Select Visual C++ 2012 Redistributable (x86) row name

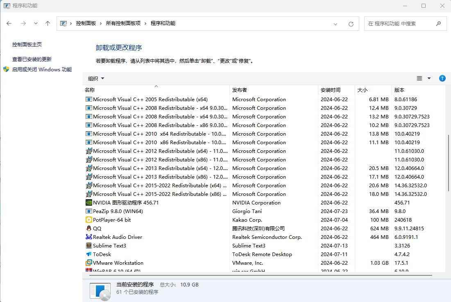click(160, 160)
